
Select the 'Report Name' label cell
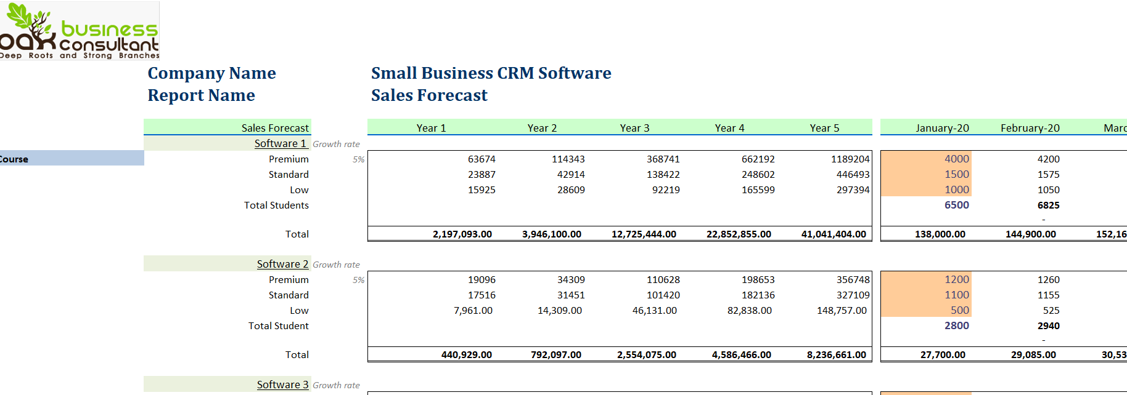tap(201, 95)
